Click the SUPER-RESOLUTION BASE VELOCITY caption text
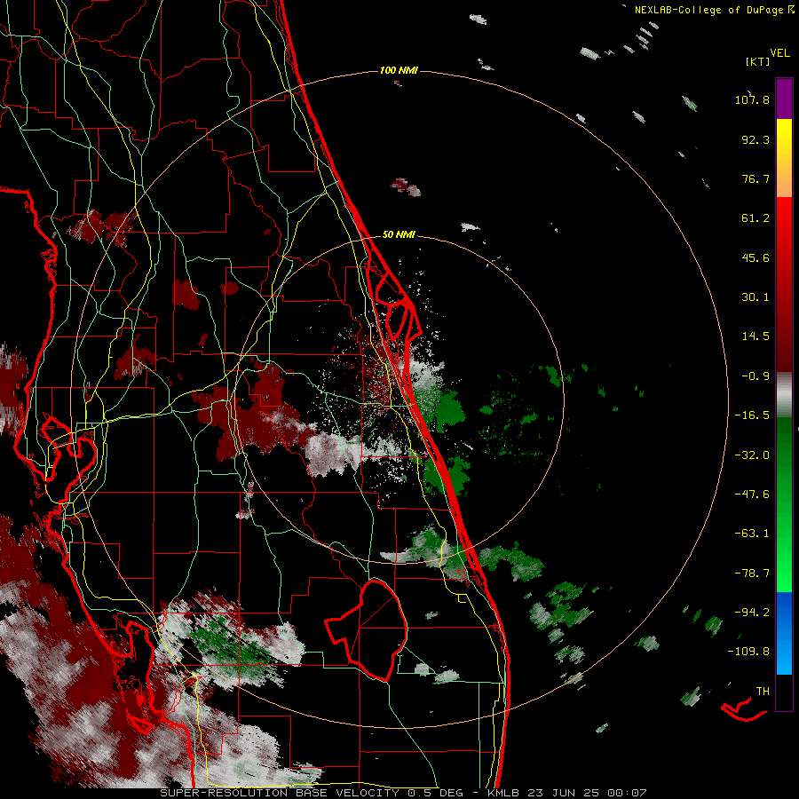This screenshot has height=799, width=799. pos(280,793)
